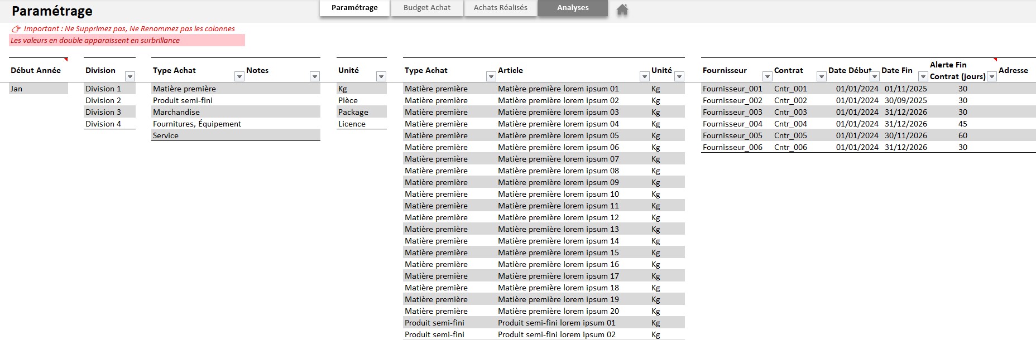Click the home icon beside Analyses
The image size is (1036, 340).
point(622,9)
